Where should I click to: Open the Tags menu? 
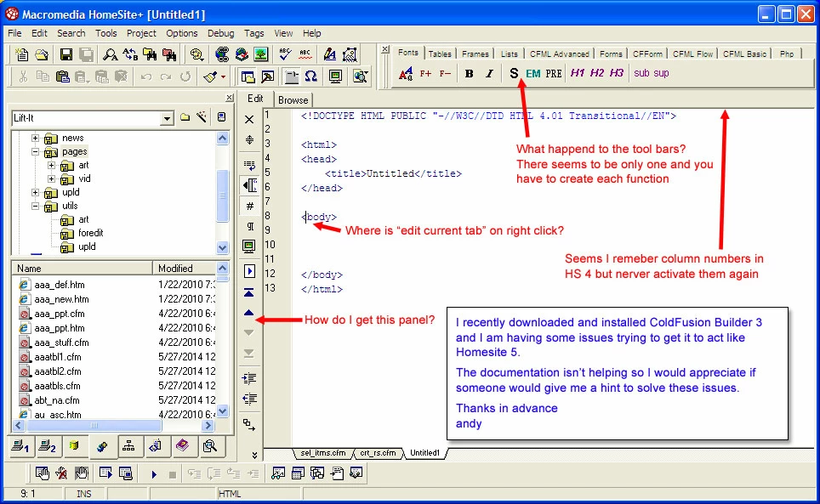pos(253,33)
